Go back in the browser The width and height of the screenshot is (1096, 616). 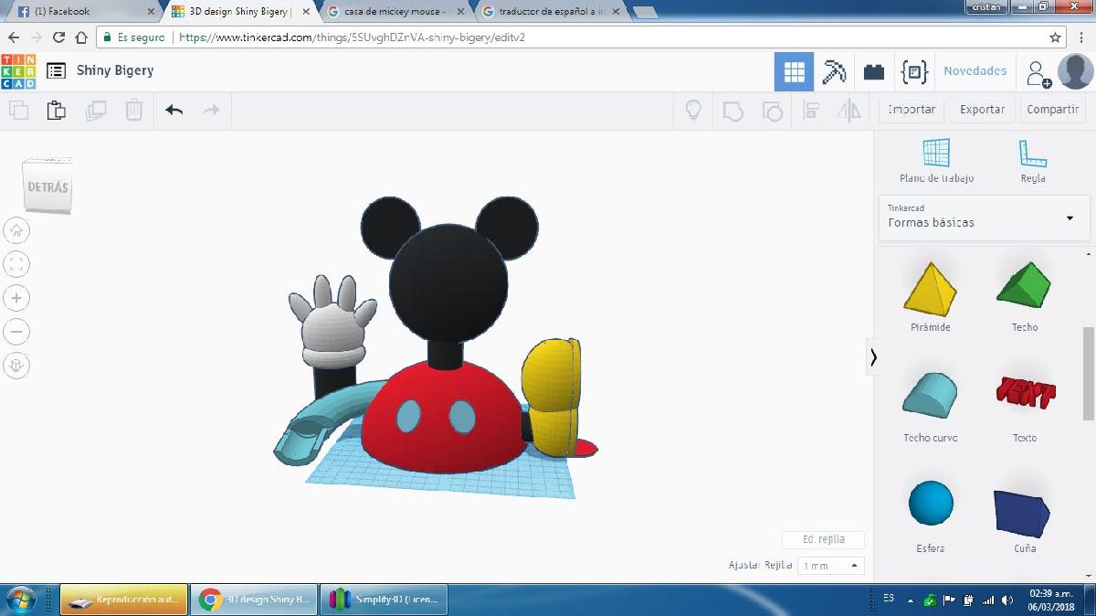14,37
